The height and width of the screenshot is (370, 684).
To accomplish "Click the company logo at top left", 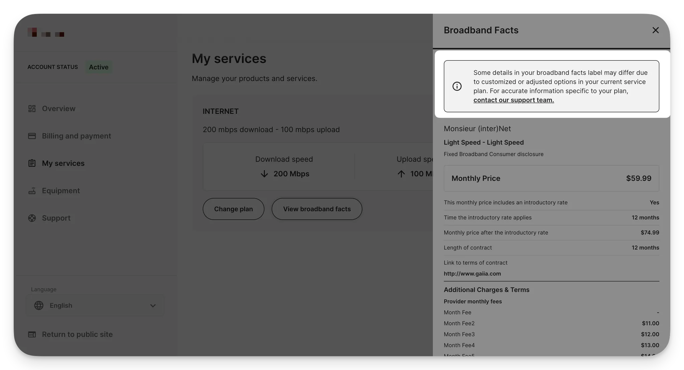I will click(46, 32).
